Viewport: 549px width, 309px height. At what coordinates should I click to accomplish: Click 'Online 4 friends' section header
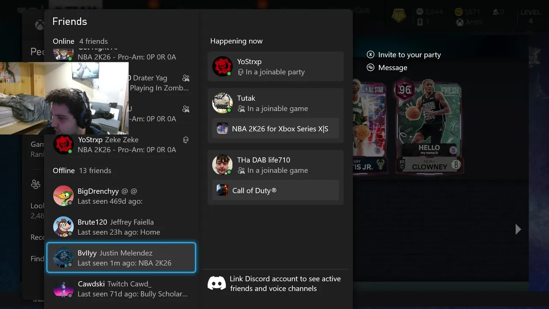pos(80,41)
